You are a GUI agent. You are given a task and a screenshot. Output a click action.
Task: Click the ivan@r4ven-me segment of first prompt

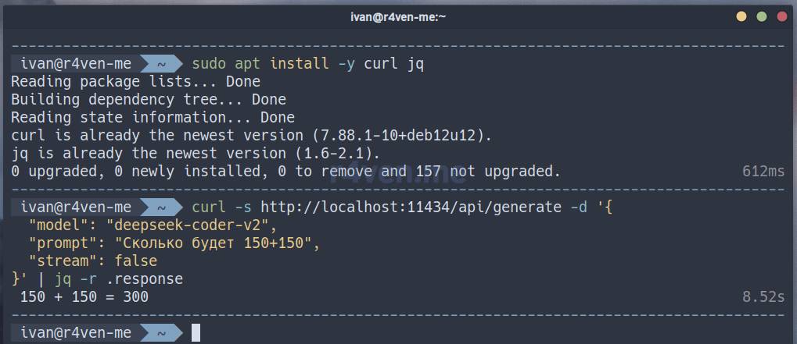tap(76, 64)
